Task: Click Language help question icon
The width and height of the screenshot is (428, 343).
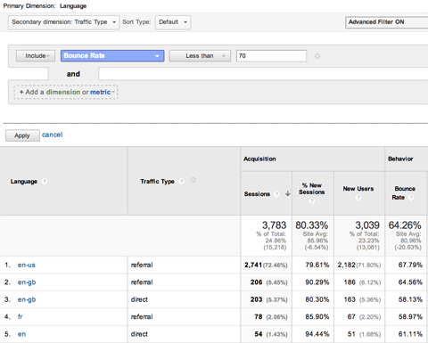Action: [x=45, y=182]
